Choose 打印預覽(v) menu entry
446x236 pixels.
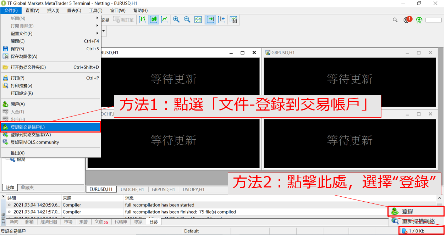(x=51, y=86)
